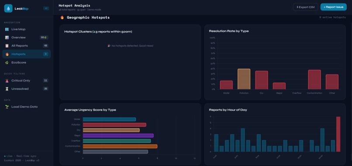
Task: Click the LeakMap water droplet logo
Action: point(8,9)
